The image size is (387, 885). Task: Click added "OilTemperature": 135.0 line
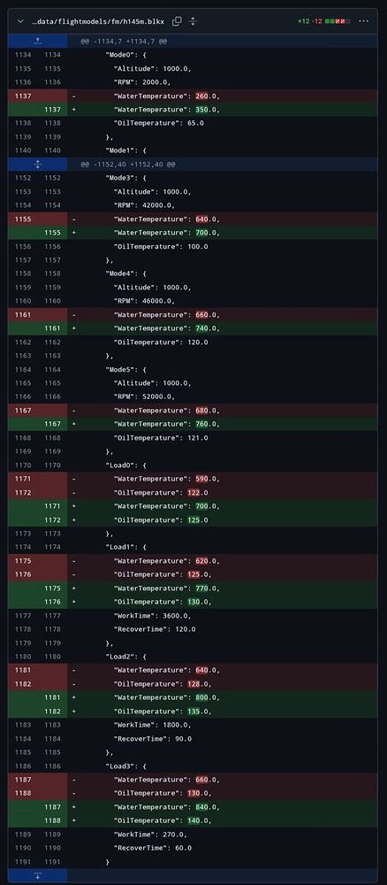point(163,712)
